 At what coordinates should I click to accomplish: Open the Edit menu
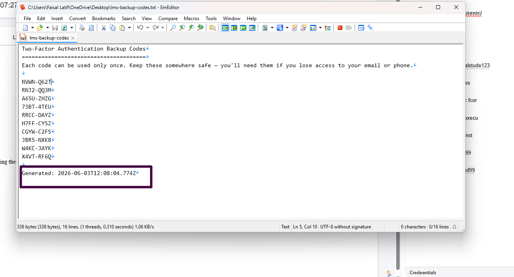point(41,19)
